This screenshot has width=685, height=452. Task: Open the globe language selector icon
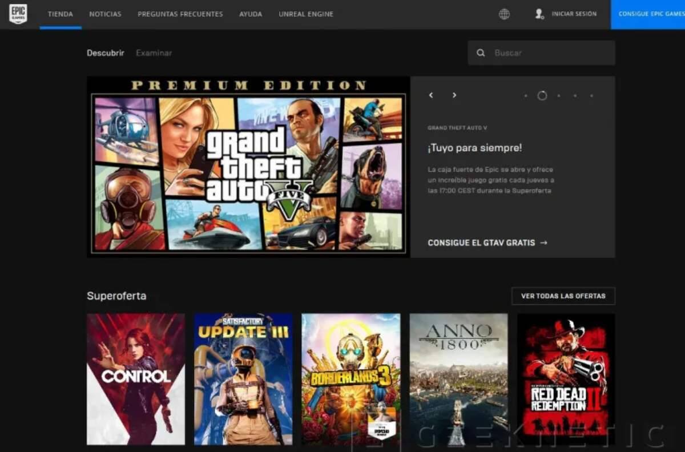tap(504, 14)
